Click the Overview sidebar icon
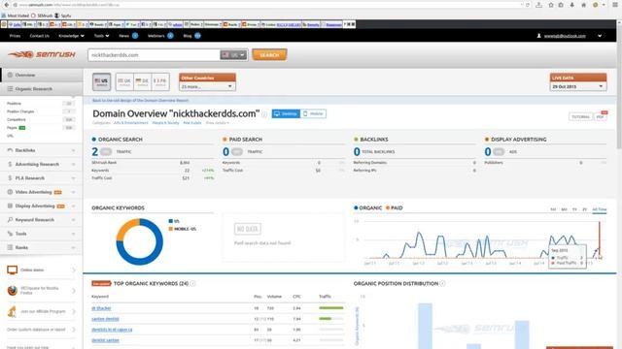Viewport: 622px width, 349px height. pyautogui.click(x=10, y=75)
